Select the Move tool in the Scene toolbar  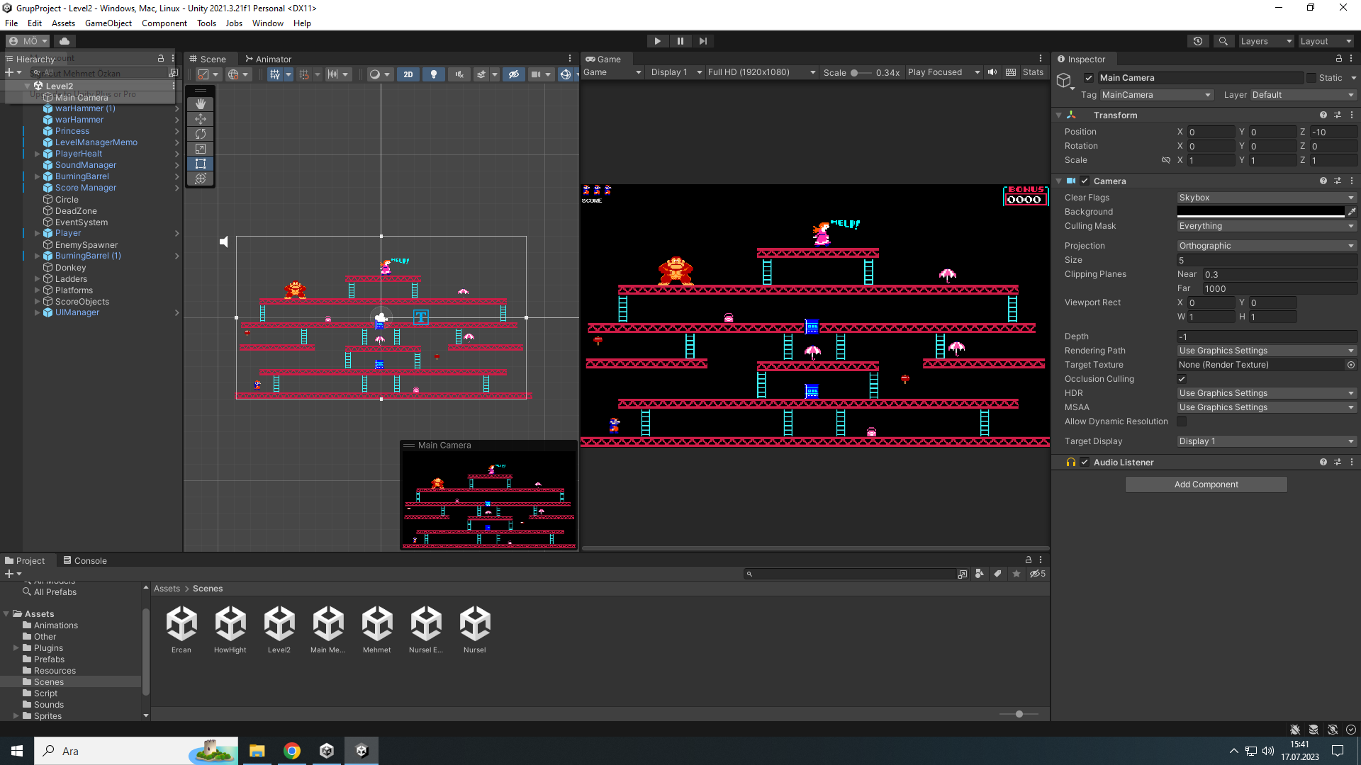[201, 119]
